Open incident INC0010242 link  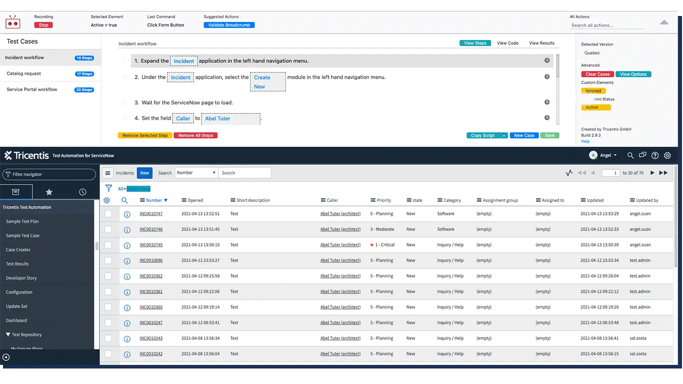pyautogui.click(x=151, y=354)
